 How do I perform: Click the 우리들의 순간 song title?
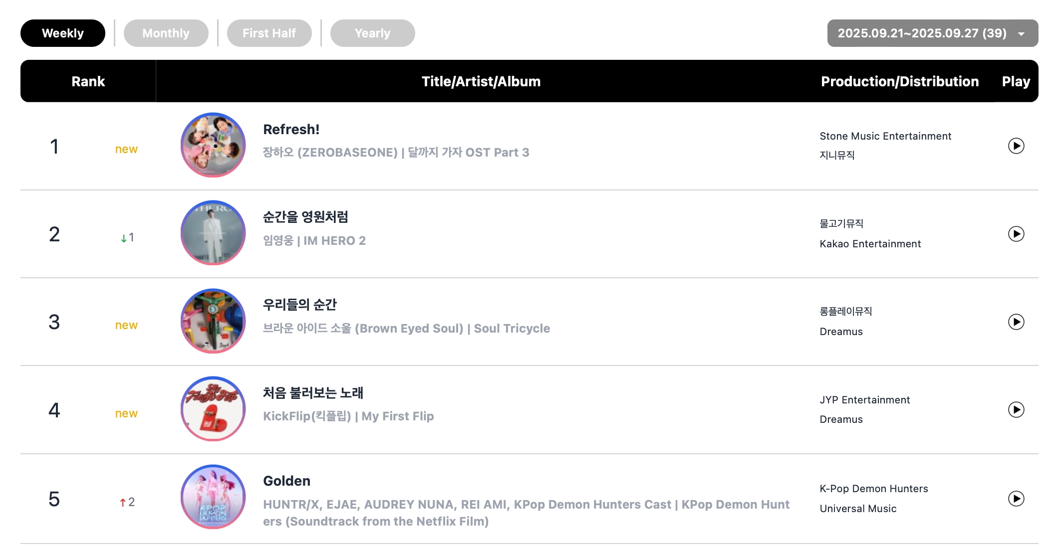[x=299, y=305]
